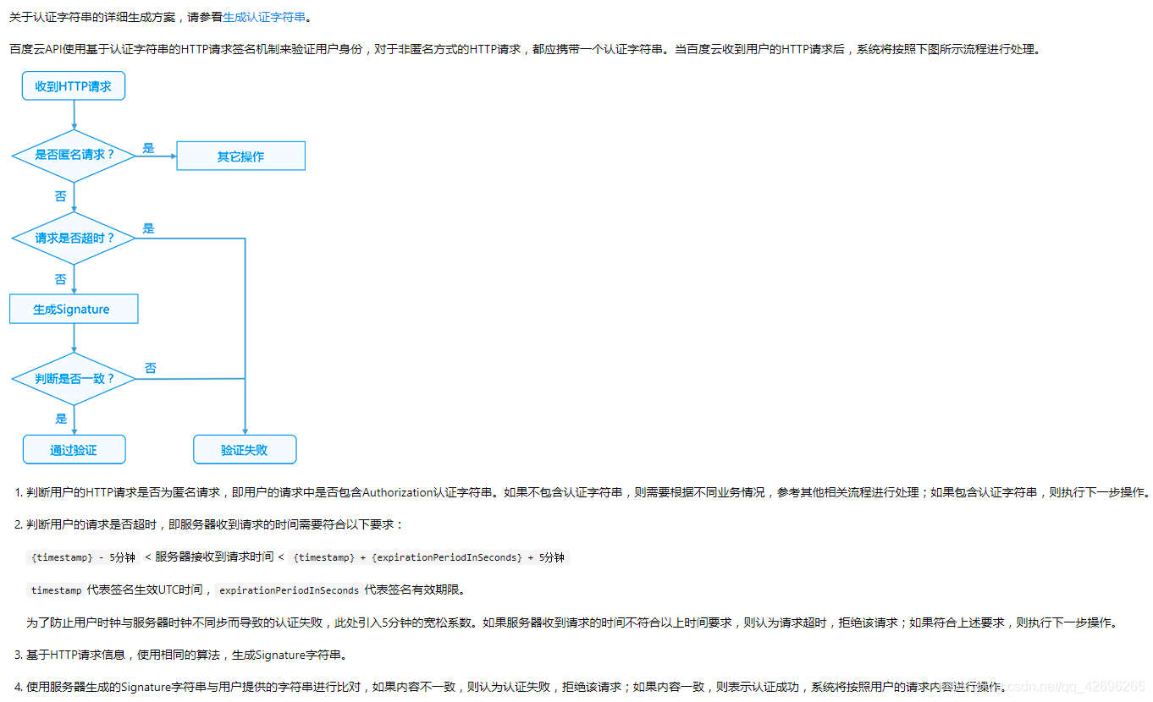Viewport: 1153px width, 702px height.
Task: Click the '否' label beside the 判断是否一致 diamond
Action: (151, 369)
